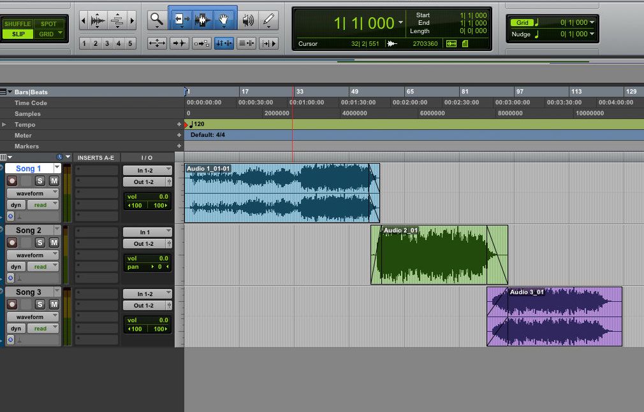Toggle Link Timeline and Edit Selection
The image size is (644, 412).
pyautogui.click(x=224, y=43)
